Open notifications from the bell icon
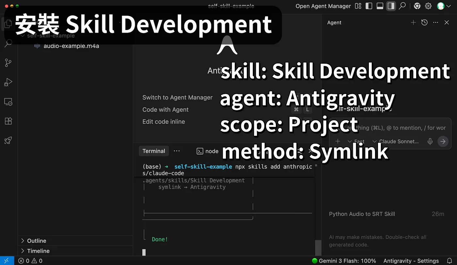Image resolution: width=457 pixels, height=265 pixels. pos(449,261)
